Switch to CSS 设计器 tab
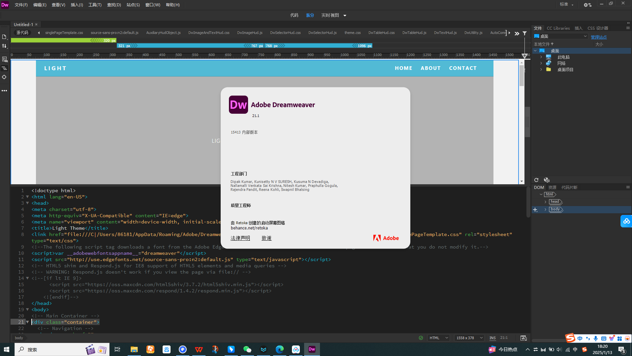 pos(598,28)
